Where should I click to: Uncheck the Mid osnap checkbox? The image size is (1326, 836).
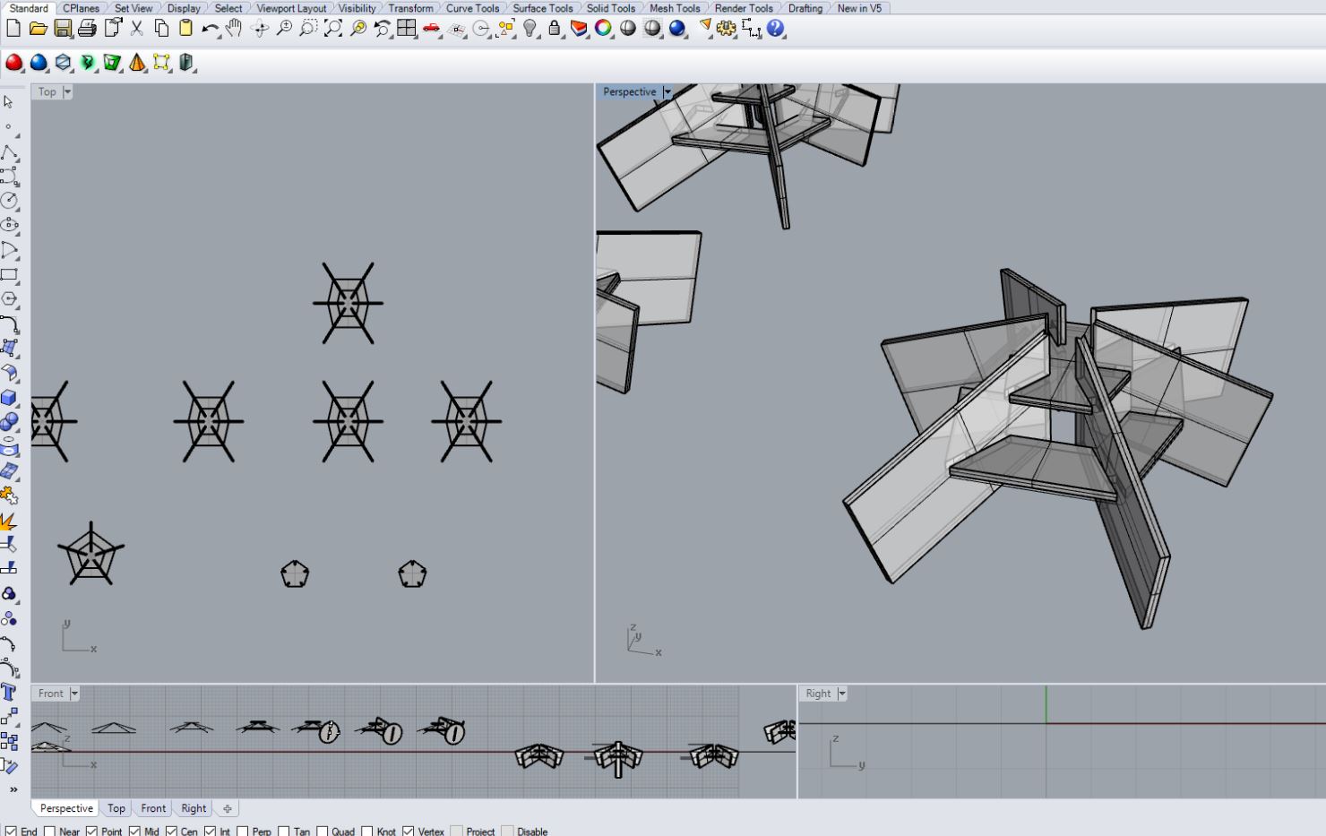tap(134, 832)
